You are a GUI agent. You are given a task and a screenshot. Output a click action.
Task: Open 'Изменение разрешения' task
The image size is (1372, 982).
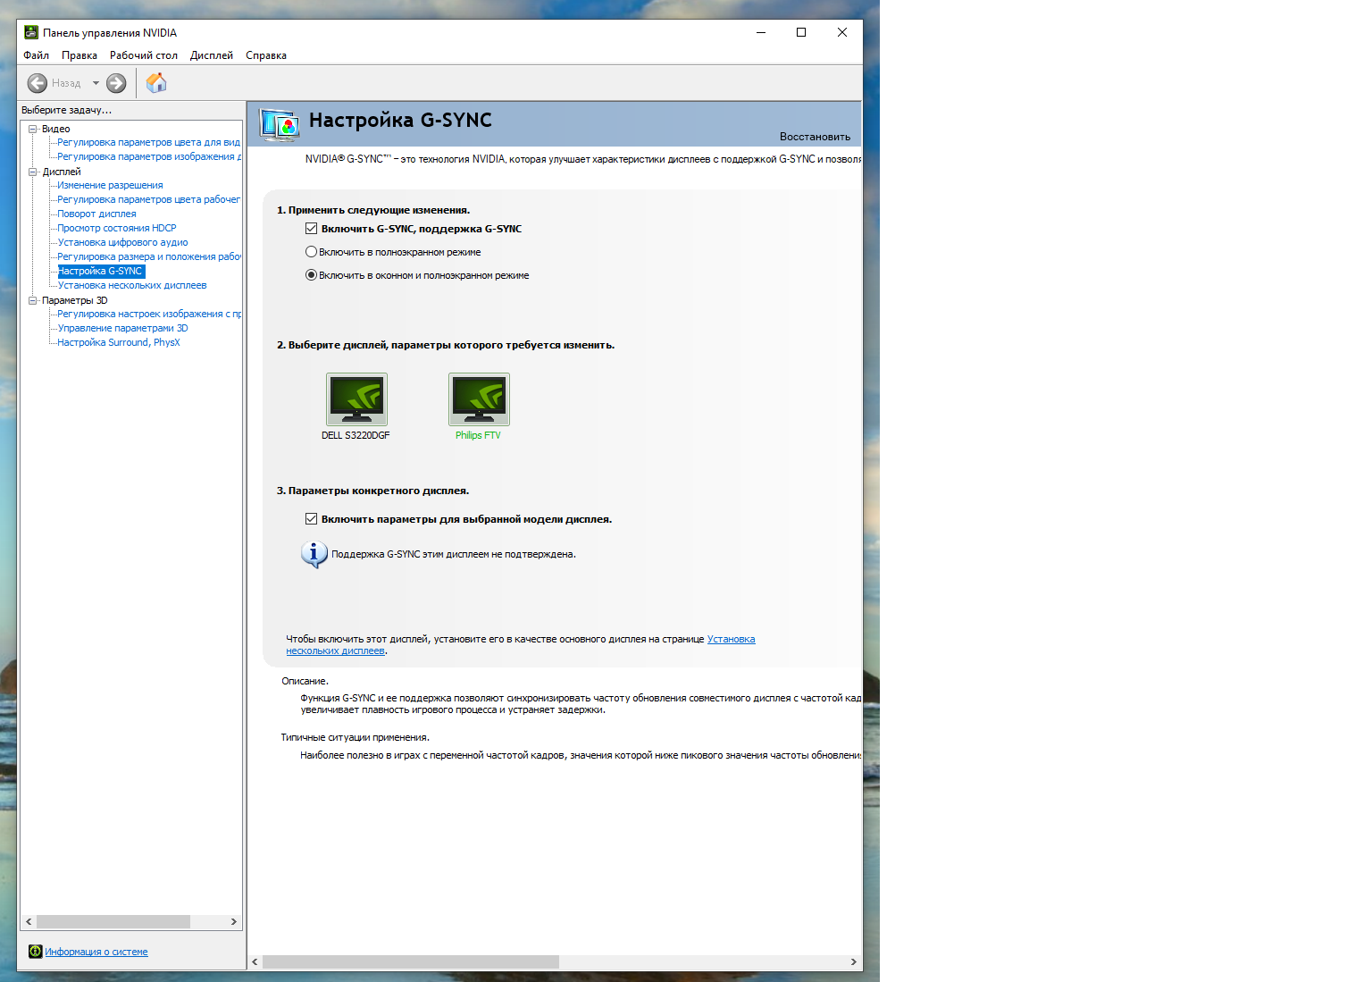coord(110,185)
